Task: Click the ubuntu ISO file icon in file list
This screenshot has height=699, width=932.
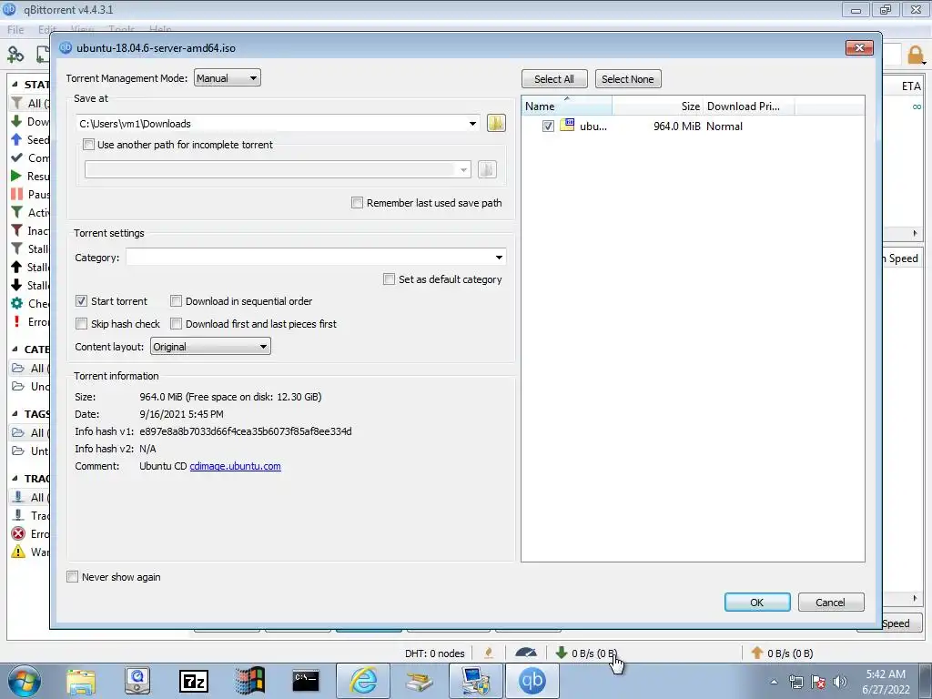Action: point(567,126)
